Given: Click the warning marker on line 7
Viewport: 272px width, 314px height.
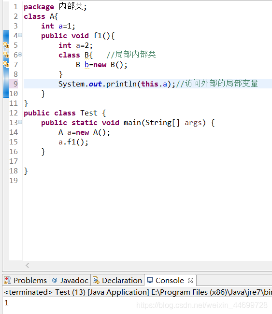Looking at the screenshot, I should click(6, 64).
